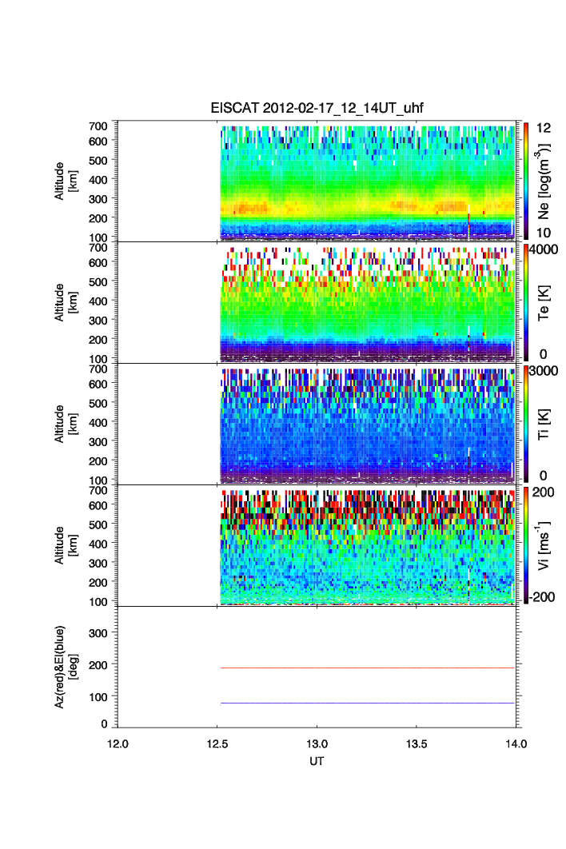
Task: Click the Ti ion temperature colorbar
Action: point(525,424)
